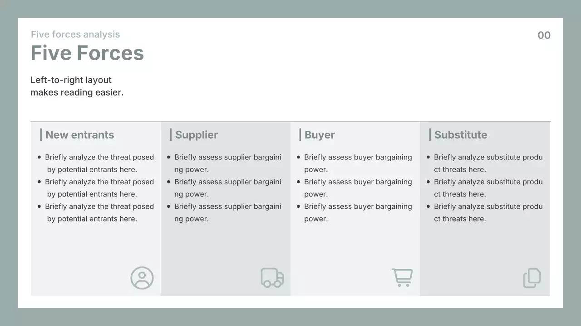
Task: Select the copy documents icon in Substitute column
Action: [x=532, y=278]
